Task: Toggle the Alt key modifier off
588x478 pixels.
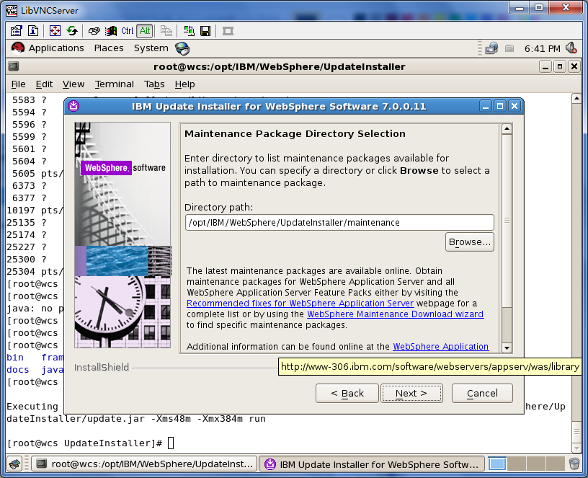Action: (143, 31)
